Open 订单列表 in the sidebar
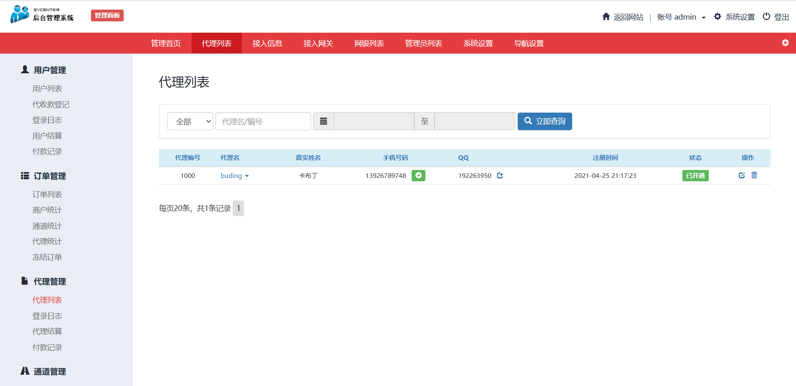The image size is (796, 386). (x=47, y=194)
